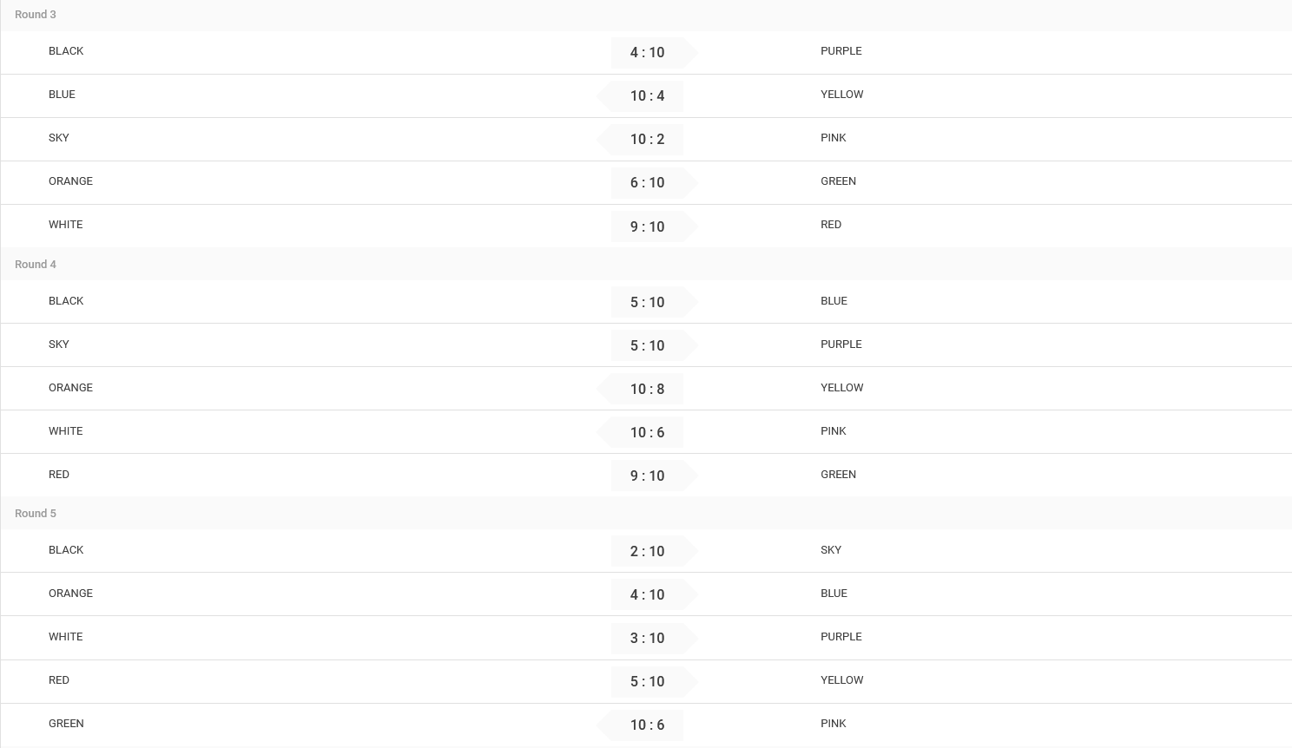Select RED vs GREEN 9 : 10 score
The height and width of the screenshot is (748, 1292).
(648, 476)
